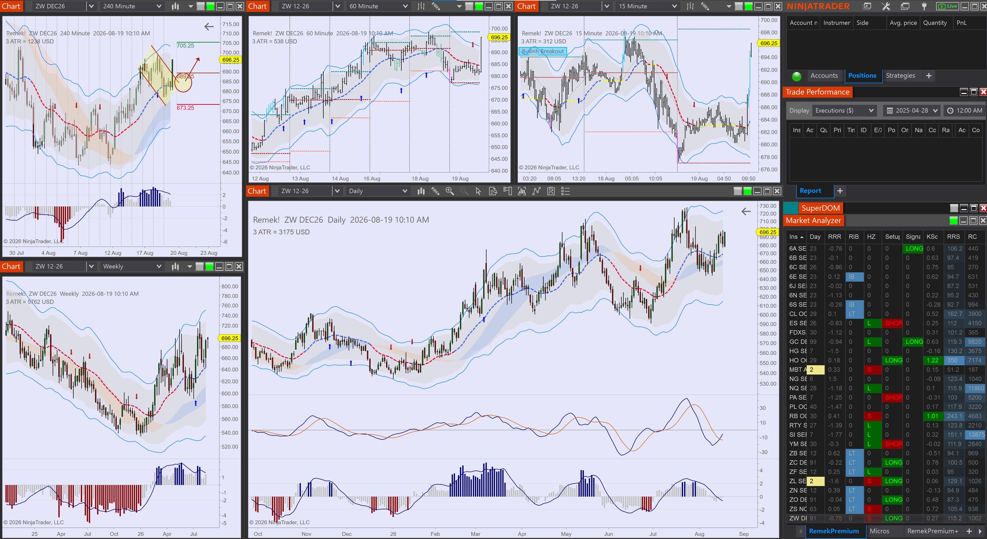Open interval dropdown showing Daily
The height and width of the screenshot is (539, 987).
click(377, 191)
